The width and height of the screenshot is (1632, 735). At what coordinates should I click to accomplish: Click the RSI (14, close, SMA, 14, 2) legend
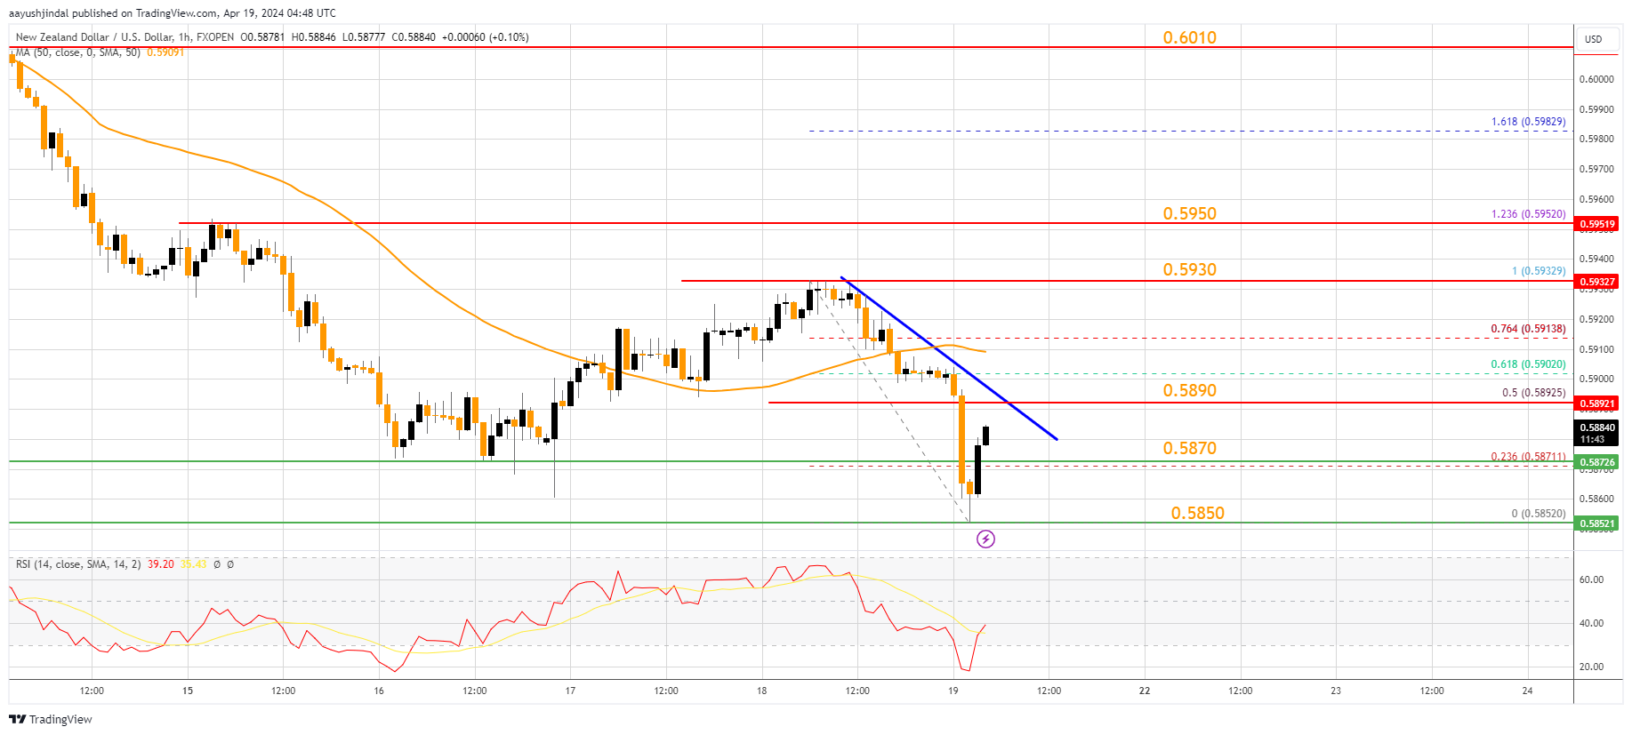tap(78, 564)
